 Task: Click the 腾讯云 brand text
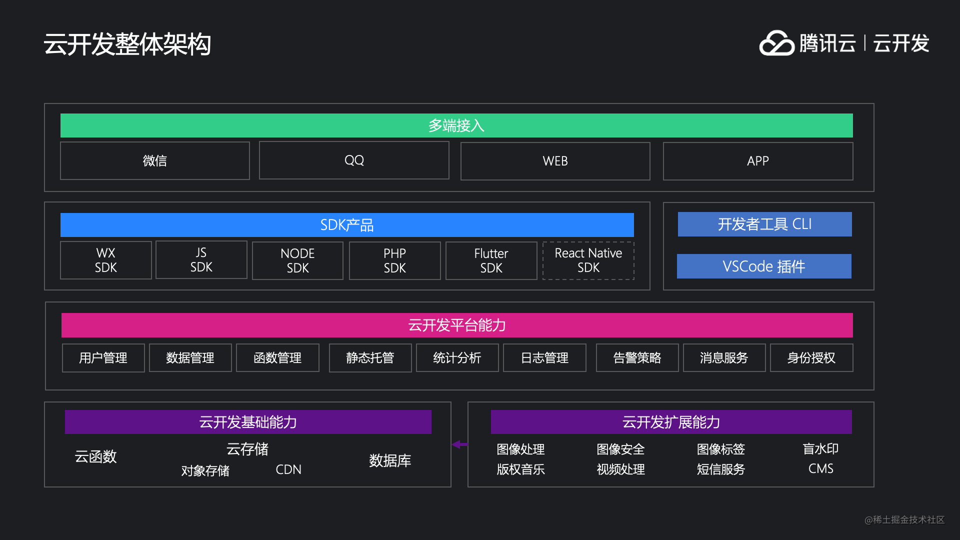[x=827, y=43]
